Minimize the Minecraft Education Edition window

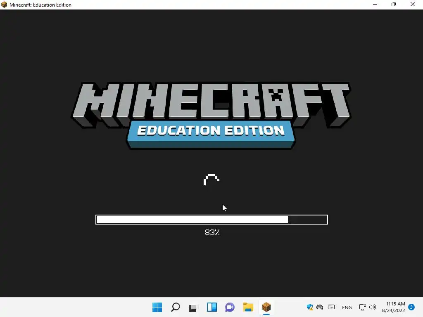pos(375,4)
